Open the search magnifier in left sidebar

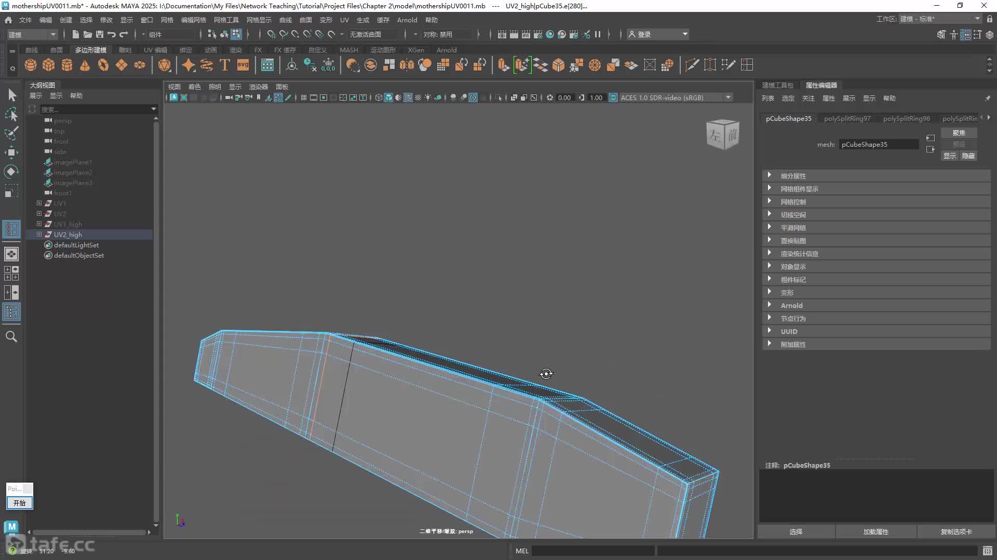pyautogui.click(x=11, y=337)
